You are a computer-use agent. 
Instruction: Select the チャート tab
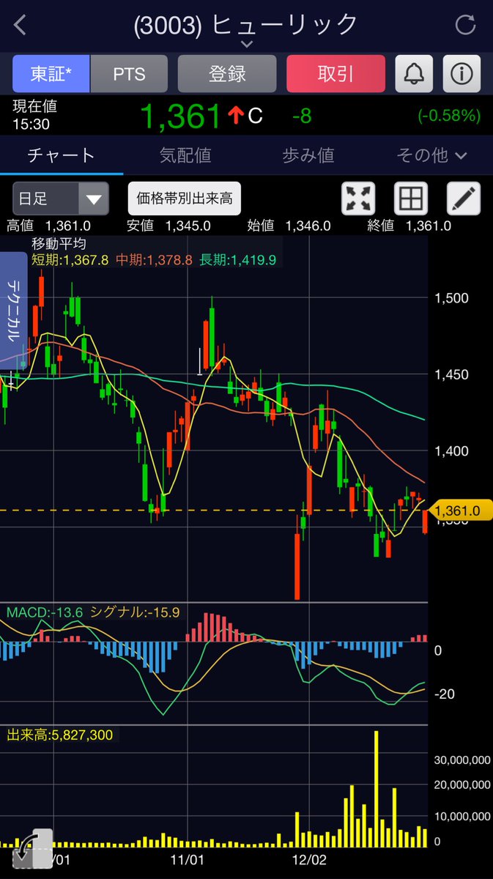coord(62,155)
